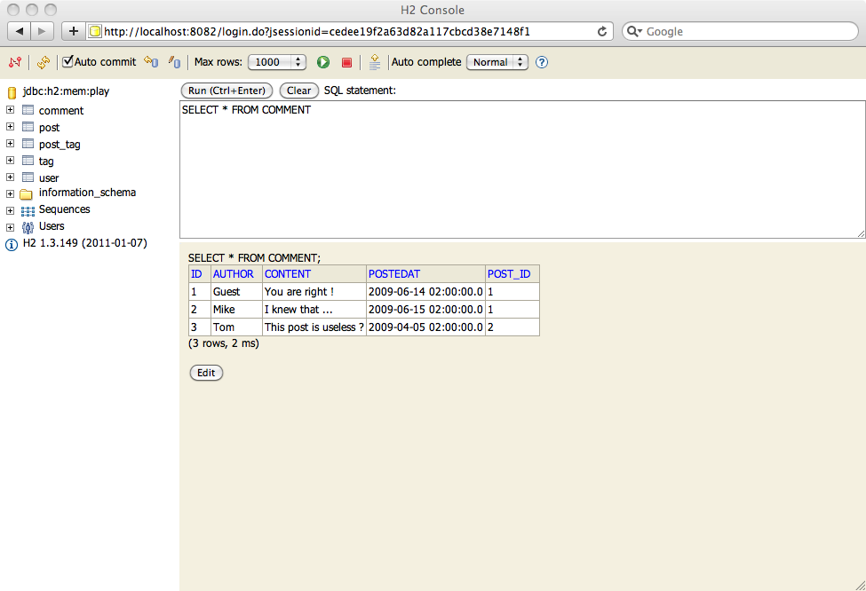
Task: Expand the information_schema folder
Action: point(10,193)
